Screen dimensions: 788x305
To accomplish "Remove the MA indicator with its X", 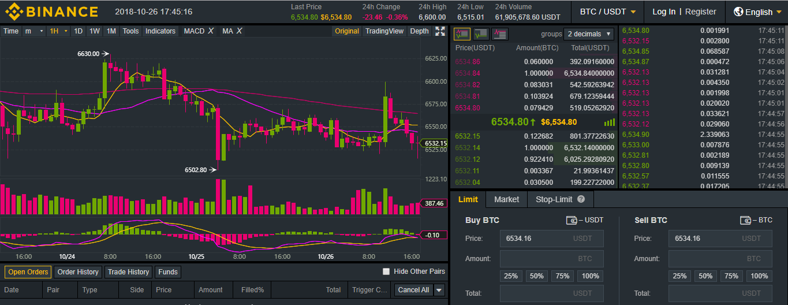I will point(239,31).
